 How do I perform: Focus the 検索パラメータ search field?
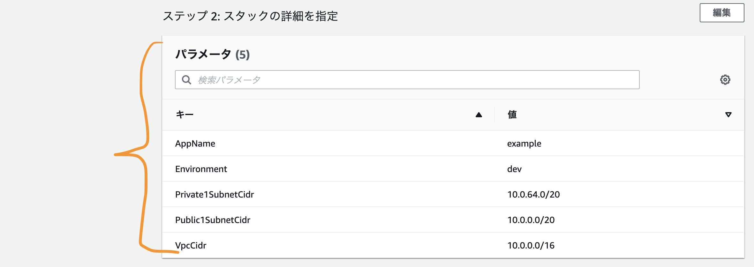click(x=415, y=80)
